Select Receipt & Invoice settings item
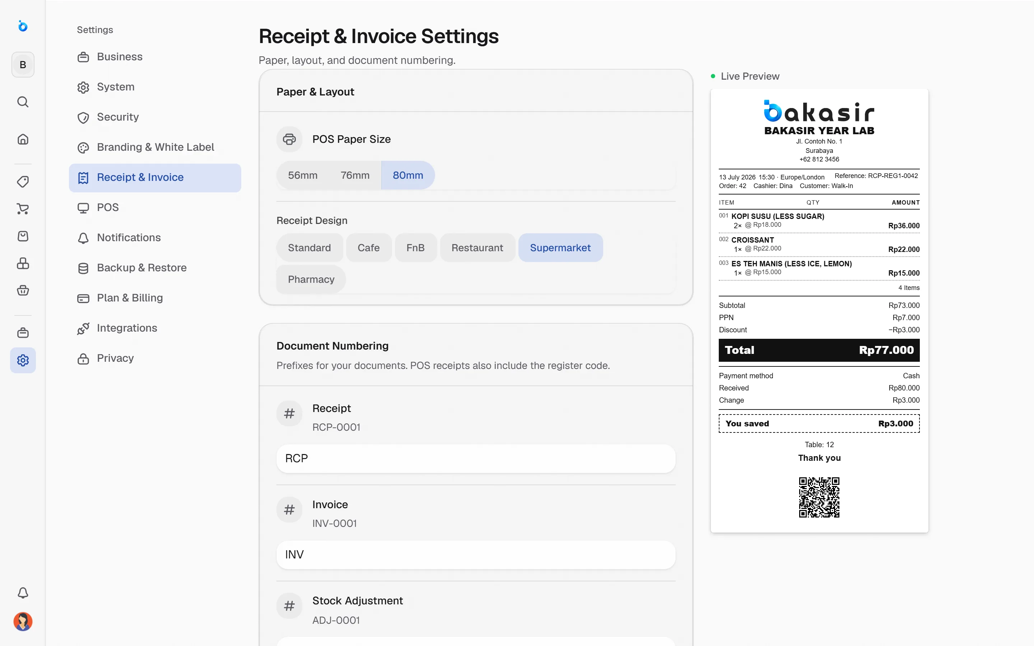This screenshot has width=1034, height=646. coord(155,178)
